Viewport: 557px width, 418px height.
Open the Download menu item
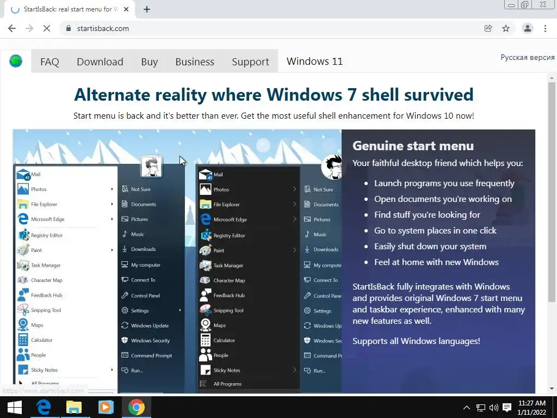tap(100, 62)
